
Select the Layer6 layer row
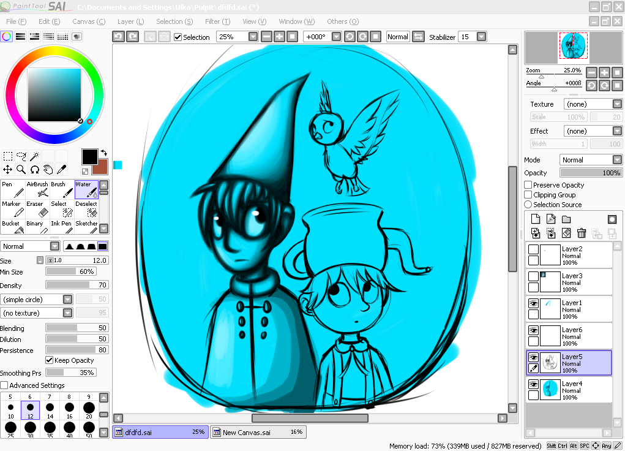(x=569, y=336)
